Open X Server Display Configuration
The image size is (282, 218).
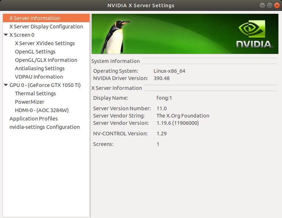(46, 27)
